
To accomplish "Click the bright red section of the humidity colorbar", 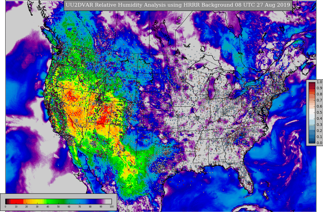I will pos(17,201).
